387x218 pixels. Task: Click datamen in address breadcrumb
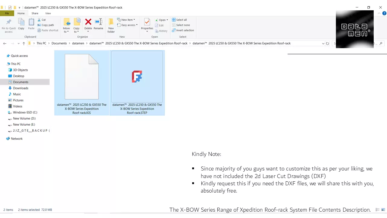coord(78,43)
